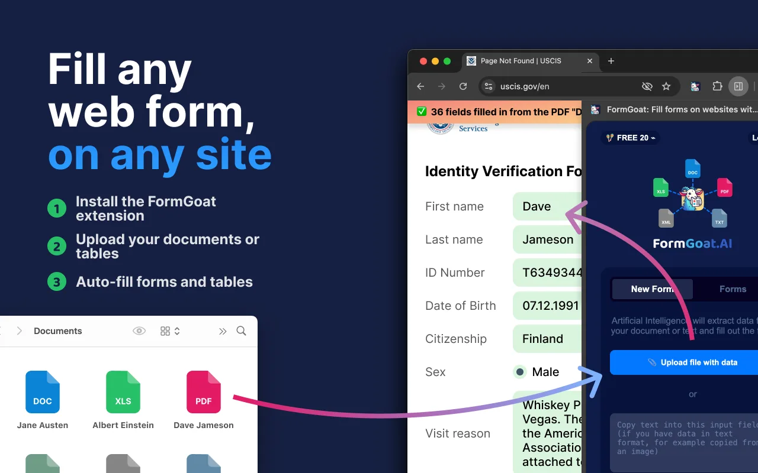Click the Date of Birth label
The width and height of the screenshot is (758, 473).
pos(461,306)
